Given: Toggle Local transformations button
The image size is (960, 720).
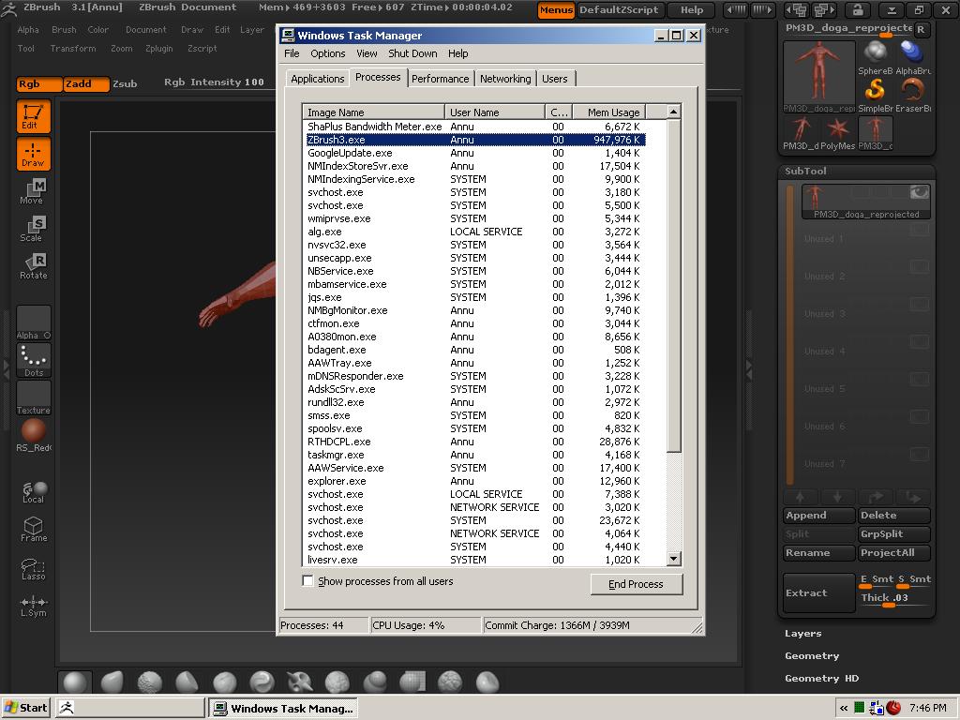Looking at the screenshot, I should [34, 492].
